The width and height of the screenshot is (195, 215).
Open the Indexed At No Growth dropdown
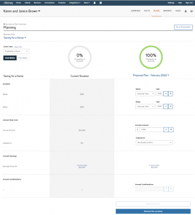tap(154, 143)
